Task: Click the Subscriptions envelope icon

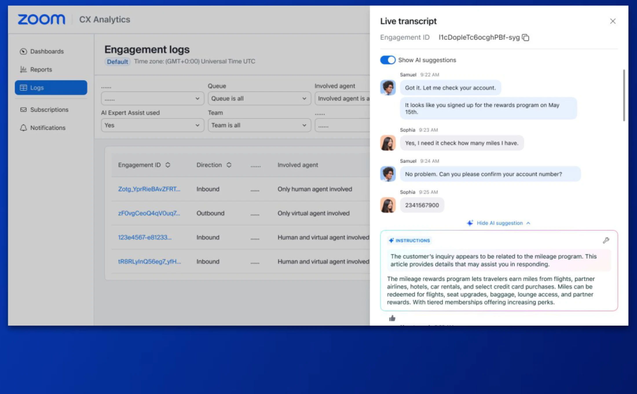Action: [x=23, y=110]
